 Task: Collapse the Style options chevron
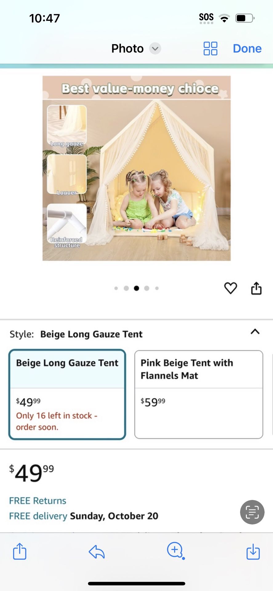(255, 332)
